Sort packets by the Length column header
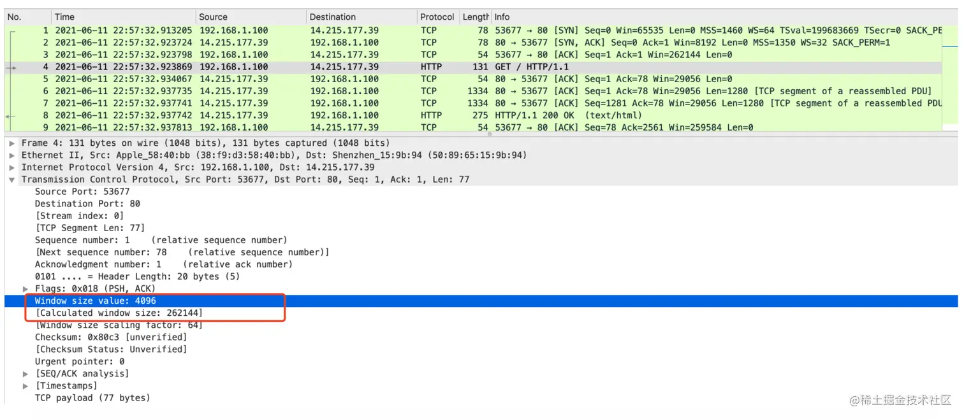 pos(475,17)
